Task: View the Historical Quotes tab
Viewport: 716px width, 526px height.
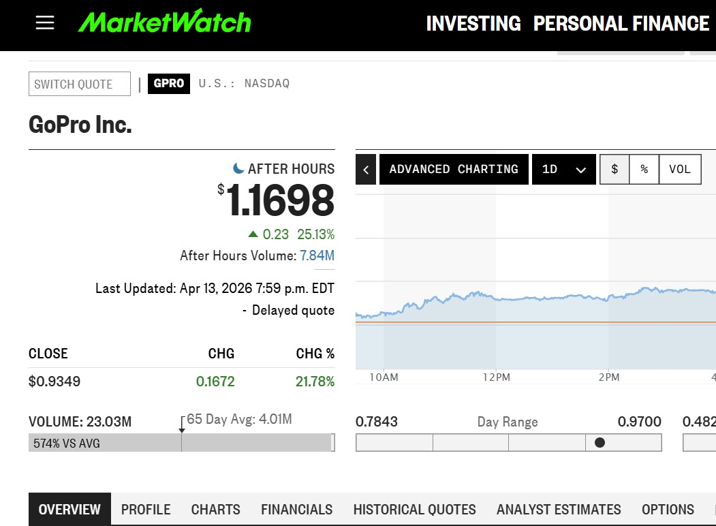Action: pos(414,509)
